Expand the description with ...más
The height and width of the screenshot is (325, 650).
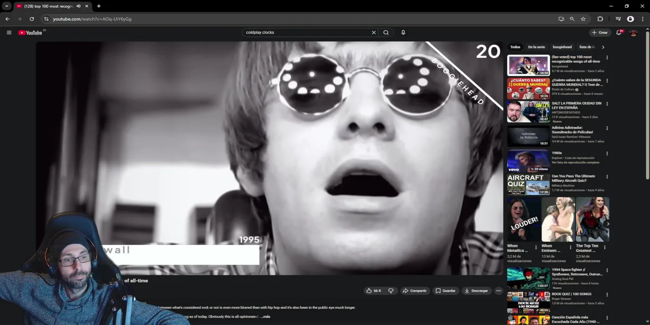click(265, 316)
